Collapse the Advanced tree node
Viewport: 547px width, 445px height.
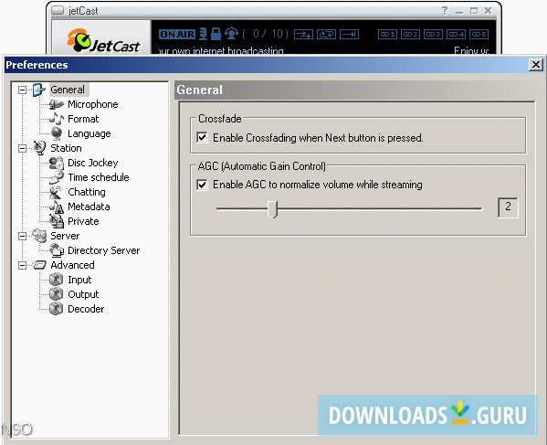(22, 266)
